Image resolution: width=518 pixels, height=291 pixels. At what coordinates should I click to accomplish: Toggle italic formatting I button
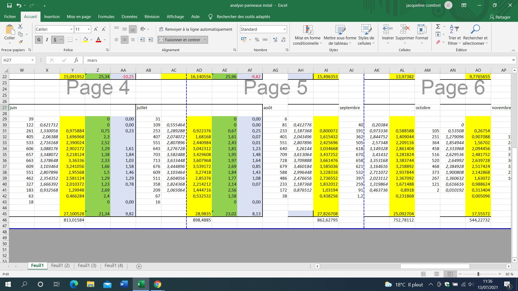click(47, 40)
